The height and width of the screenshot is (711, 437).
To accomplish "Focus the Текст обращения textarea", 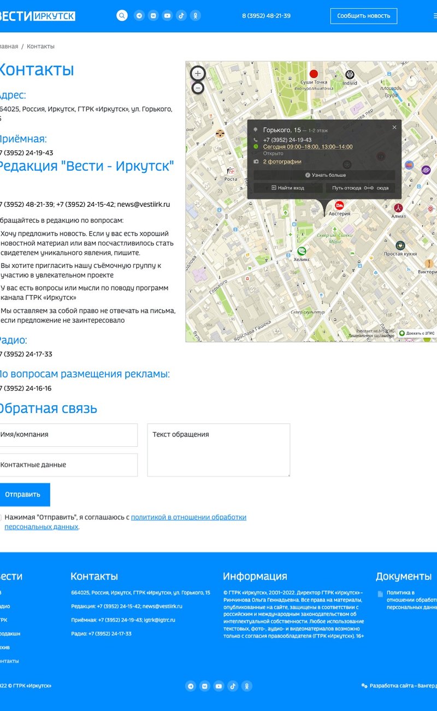I will coord(218,450).
